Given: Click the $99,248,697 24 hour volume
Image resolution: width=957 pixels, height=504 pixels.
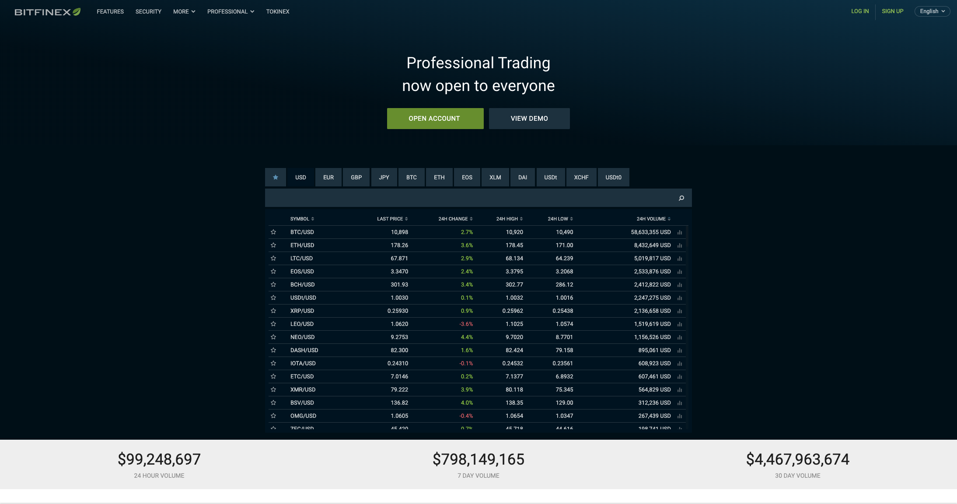Looking at the screenshot, I should pyautogui.click(x=159, y=459).
